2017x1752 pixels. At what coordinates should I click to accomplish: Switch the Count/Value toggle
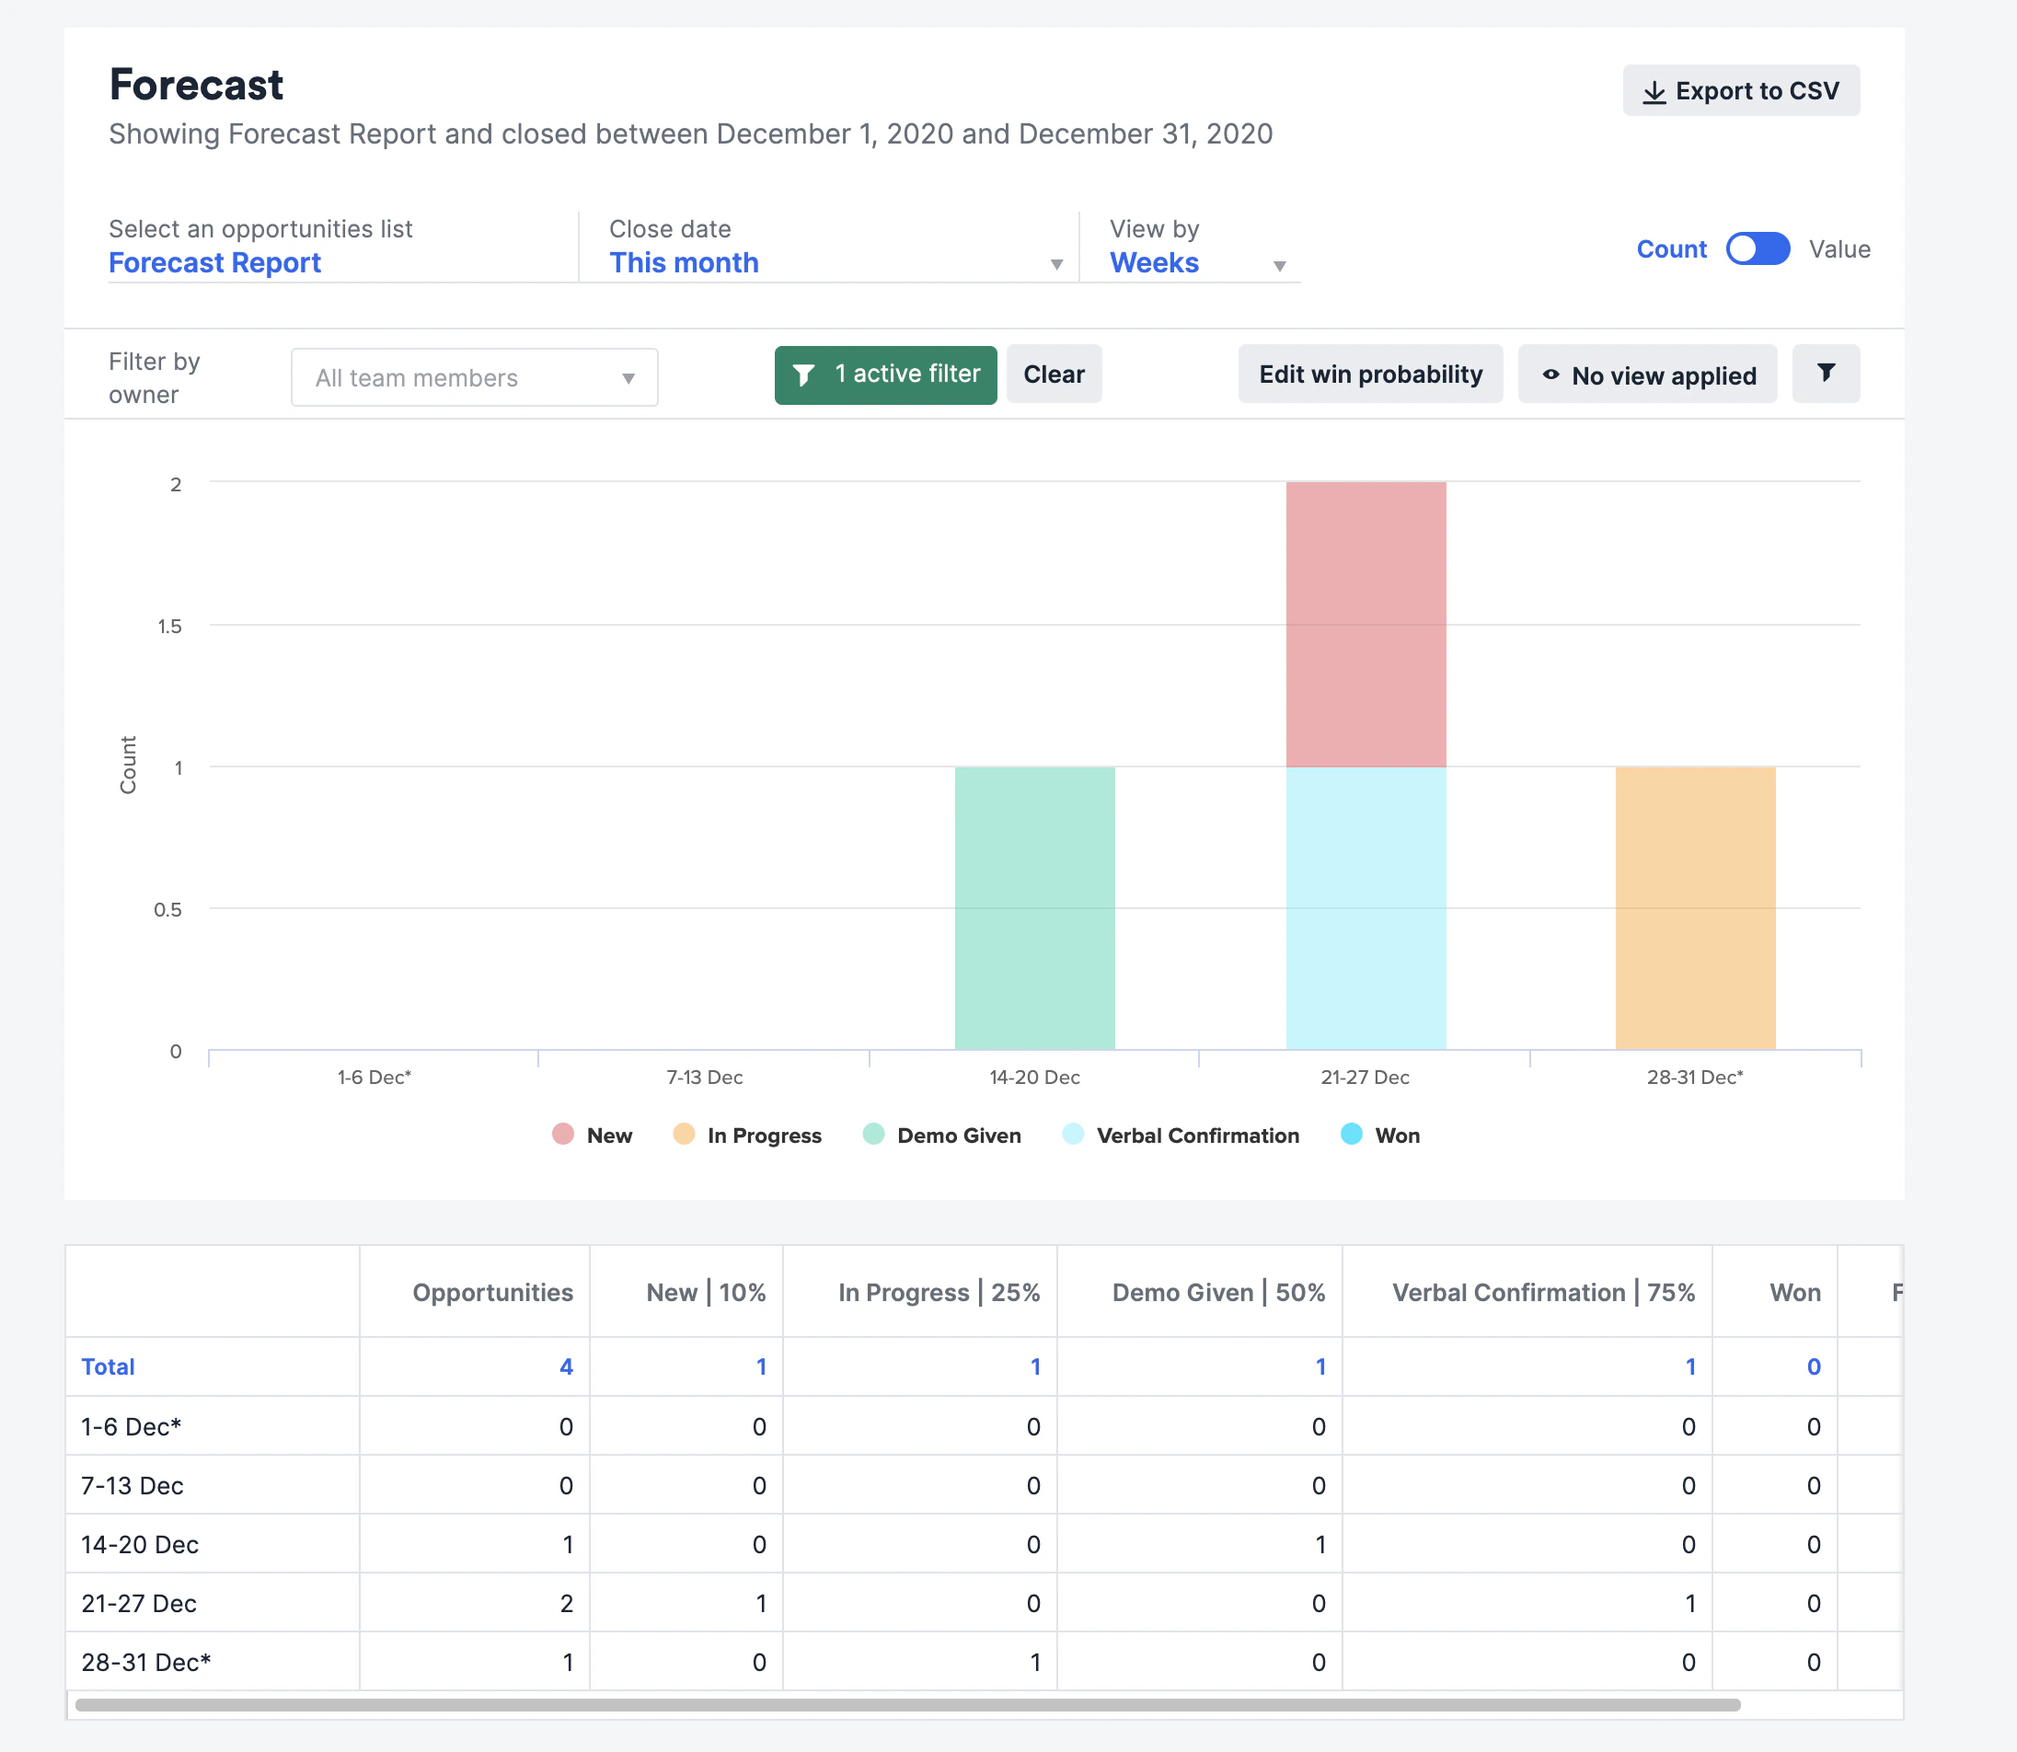coord(1757,249)
